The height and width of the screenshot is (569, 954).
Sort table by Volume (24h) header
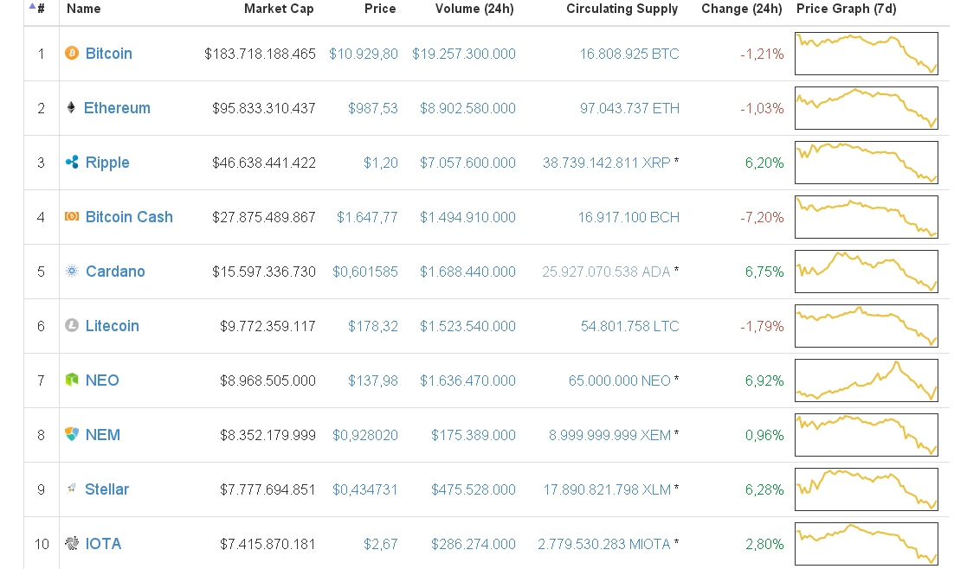474,9
